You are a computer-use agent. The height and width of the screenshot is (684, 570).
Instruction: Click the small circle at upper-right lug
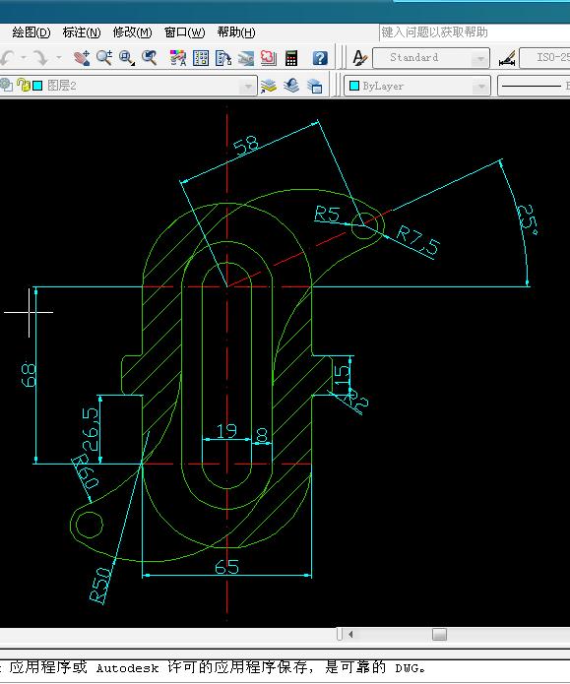point(363,226)
